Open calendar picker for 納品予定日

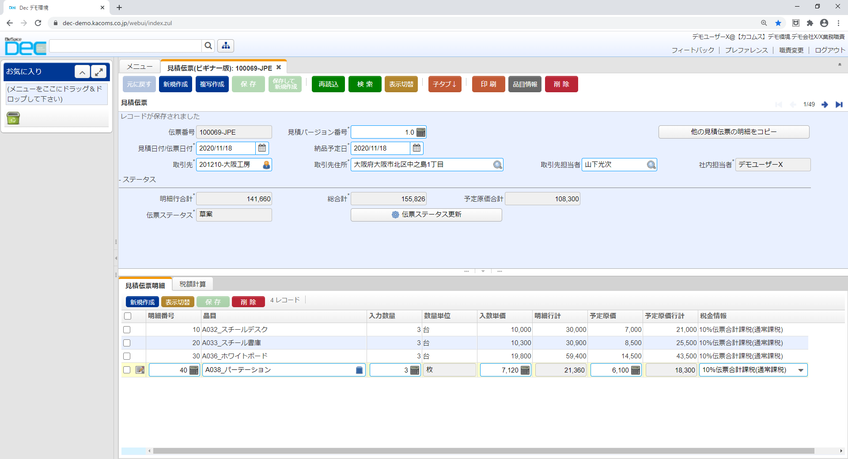pyautogui.click(x=416, y=148)
